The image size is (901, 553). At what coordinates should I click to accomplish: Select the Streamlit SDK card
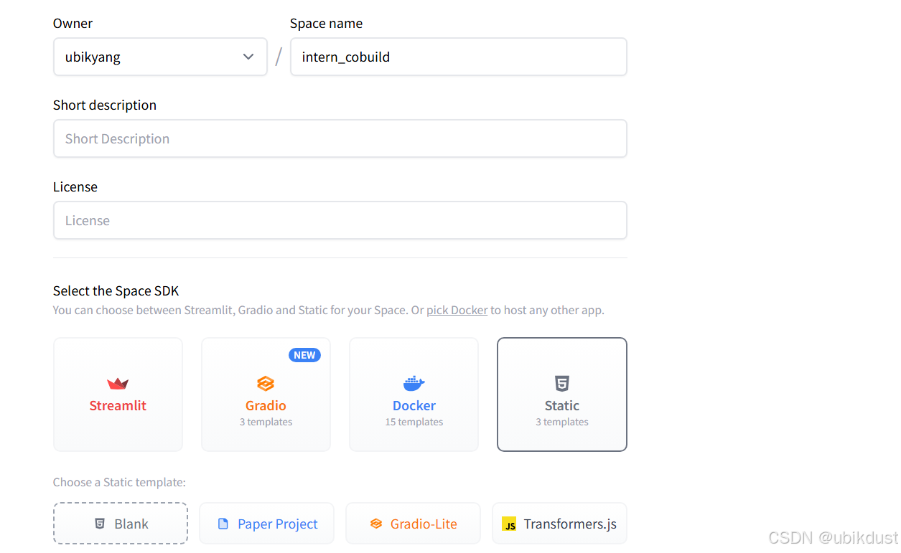[118, 394]
